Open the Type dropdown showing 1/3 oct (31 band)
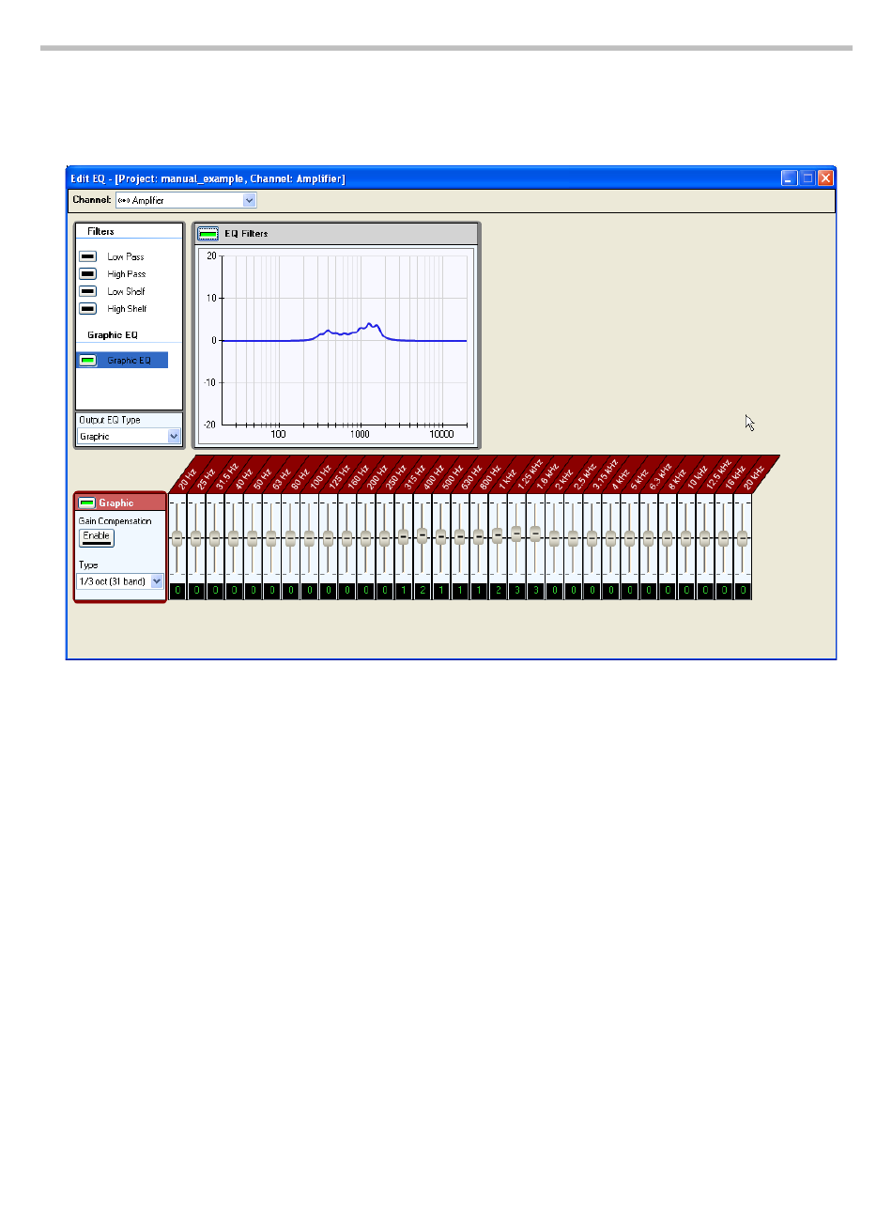Viewport: 892px width, 1206px height. click(120, 581)
